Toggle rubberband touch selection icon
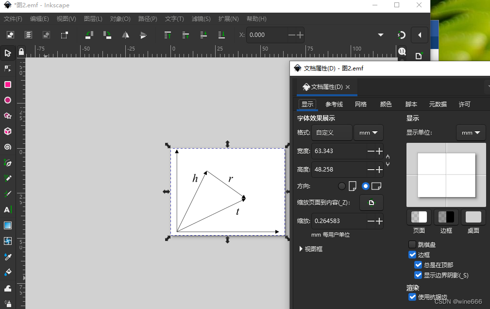Viewport: 490px width, 309px height. pyautogui.click(x=65, y=34)
